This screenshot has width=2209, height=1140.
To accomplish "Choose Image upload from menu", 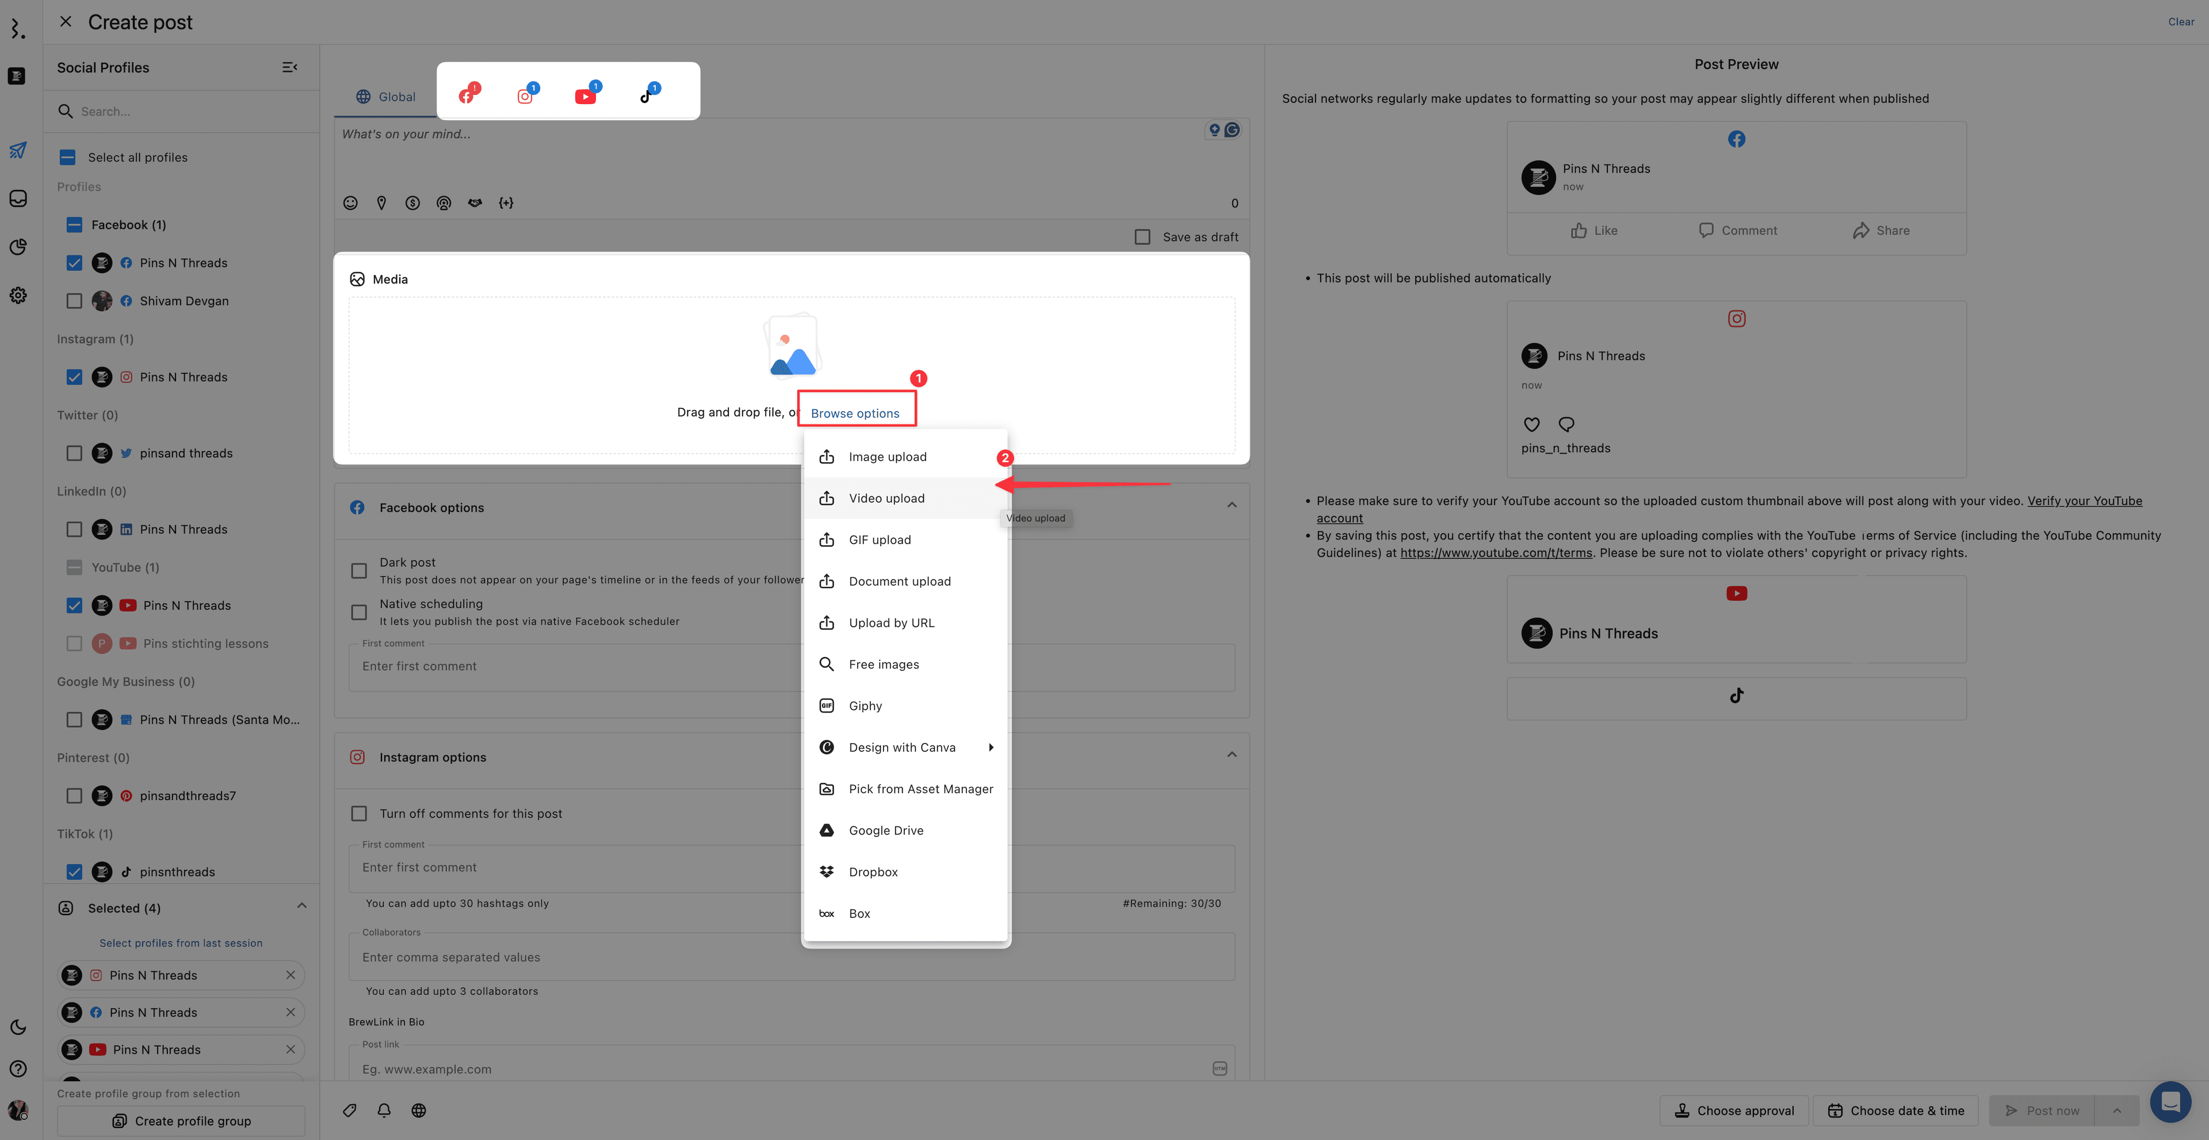I will tap(905, 457).
